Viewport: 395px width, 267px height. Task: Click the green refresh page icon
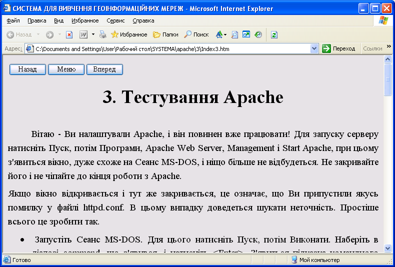pyautogui.click(x=274, y=35)
